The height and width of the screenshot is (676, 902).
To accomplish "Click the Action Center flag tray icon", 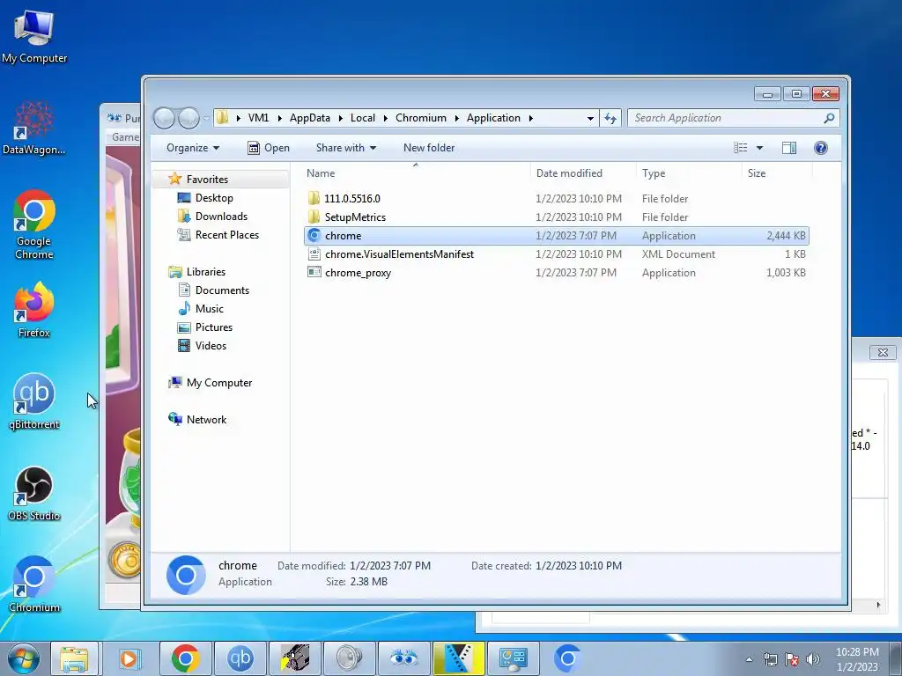I will tap(792, 659).
